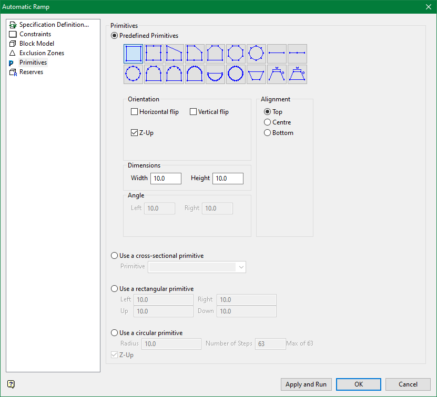
Task: Pick the semicircle bowl primitive
Action: [x=216, y=75]
